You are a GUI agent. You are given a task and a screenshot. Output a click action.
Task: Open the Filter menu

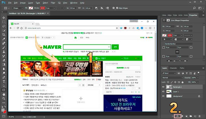(x=53, y=3)
